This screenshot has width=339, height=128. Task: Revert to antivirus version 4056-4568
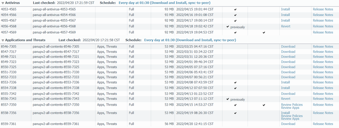286,26
